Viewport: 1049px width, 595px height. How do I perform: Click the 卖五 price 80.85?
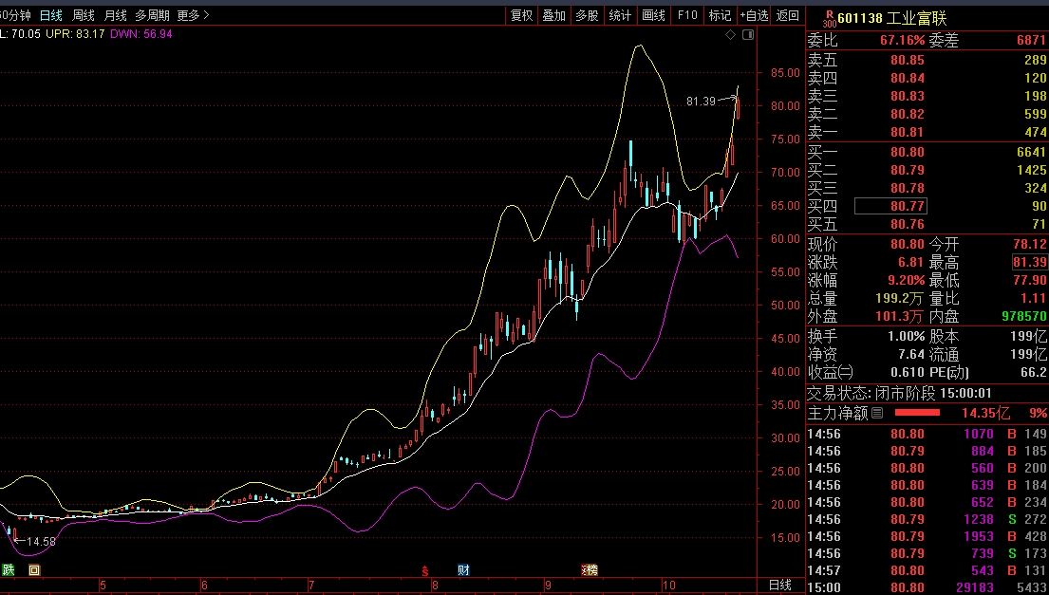[908, 60]
